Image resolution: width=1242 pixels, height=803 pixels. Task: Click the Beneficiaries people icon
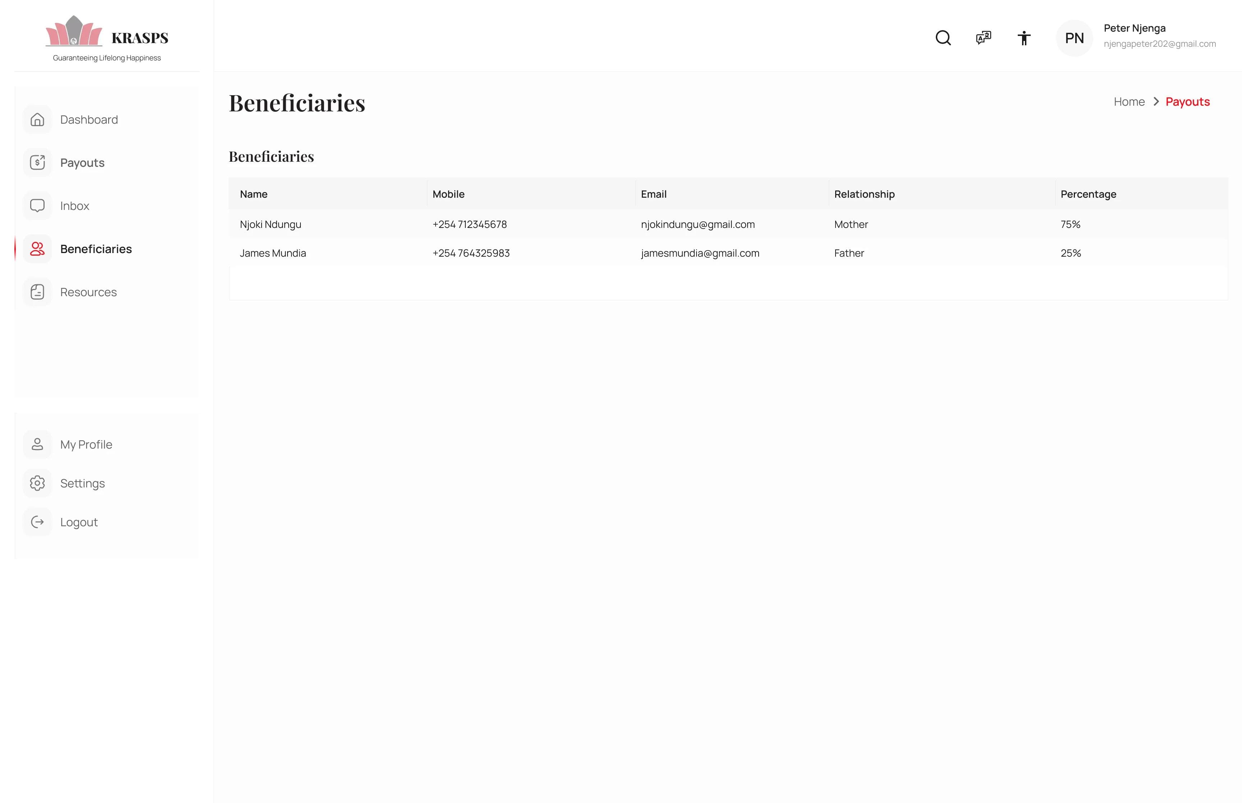(37, 249)
